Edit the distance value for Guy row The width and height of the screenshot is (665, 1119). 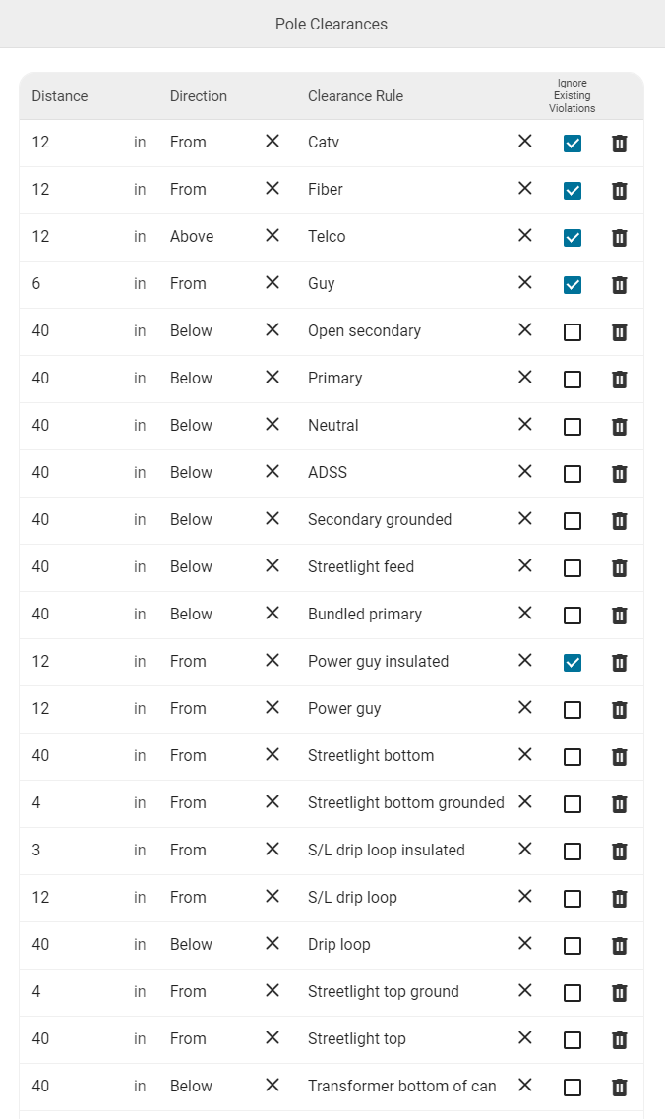tap(79, 283)
